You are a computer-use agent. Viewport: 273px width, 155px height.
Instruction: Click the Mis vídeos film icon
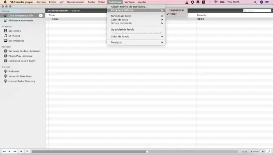coord(6,31)
